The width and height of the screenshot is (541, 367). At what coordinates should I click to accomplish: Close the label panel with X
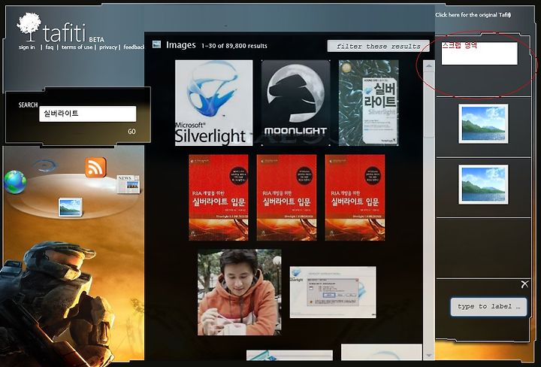(524, 284)
